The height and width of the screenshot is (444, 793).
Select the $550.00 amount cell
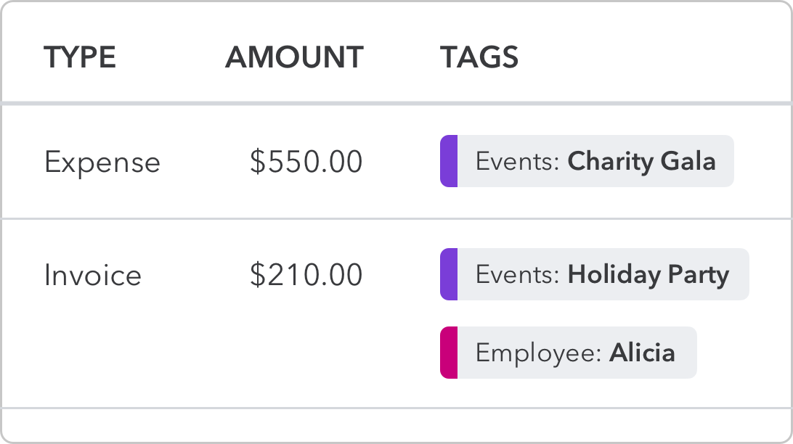point(306,162)
